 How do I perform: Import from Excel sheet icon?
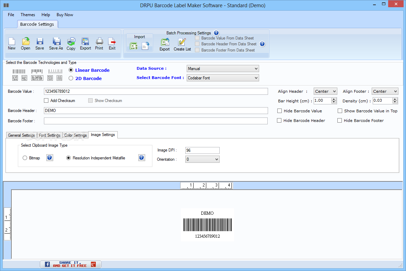coord(134,46)
